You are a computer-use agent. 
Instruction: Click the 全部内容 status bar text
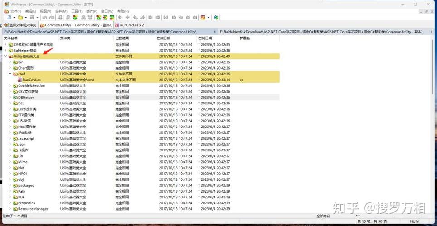[x=323, y=216]
